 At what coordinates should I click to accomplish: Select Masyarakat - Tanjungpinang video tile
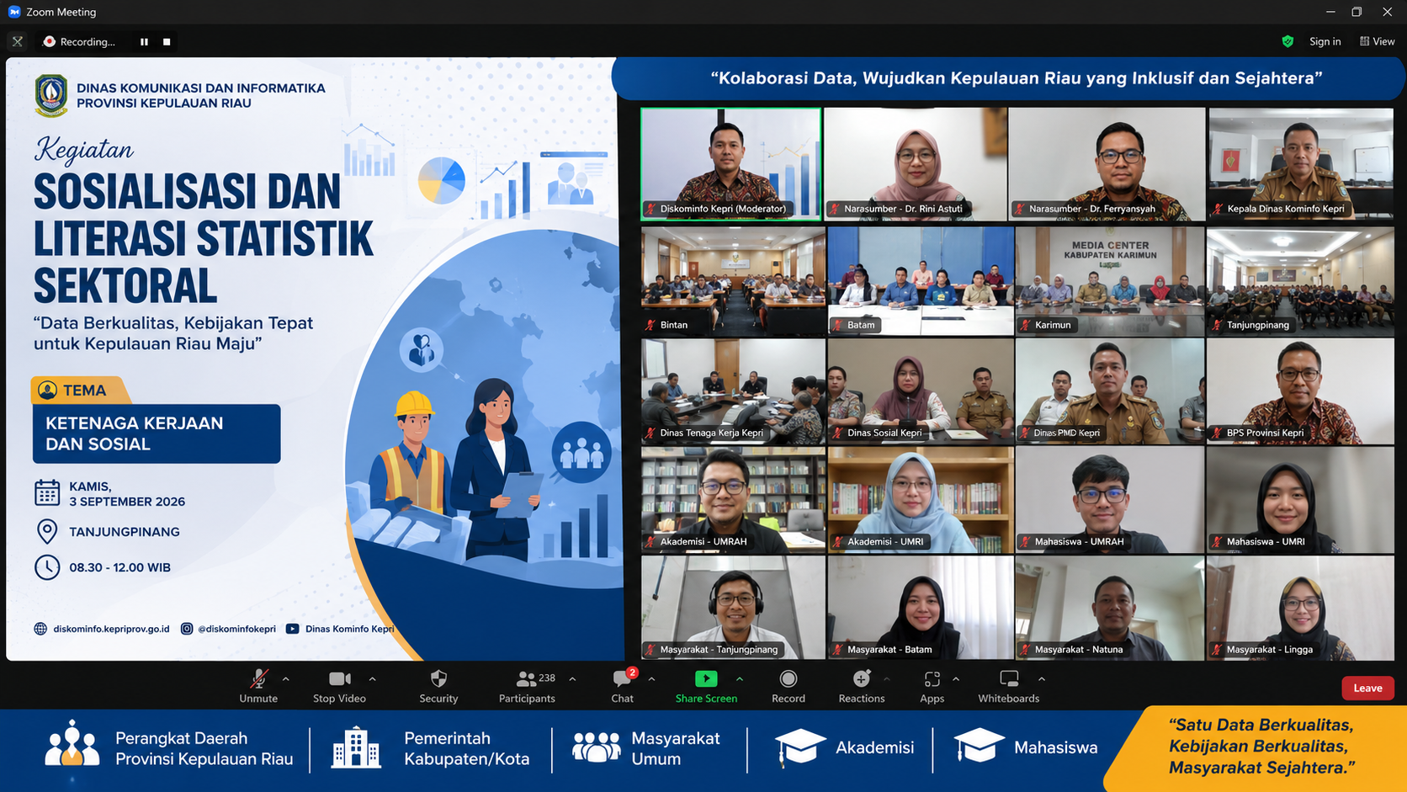[x=733, y=607]
